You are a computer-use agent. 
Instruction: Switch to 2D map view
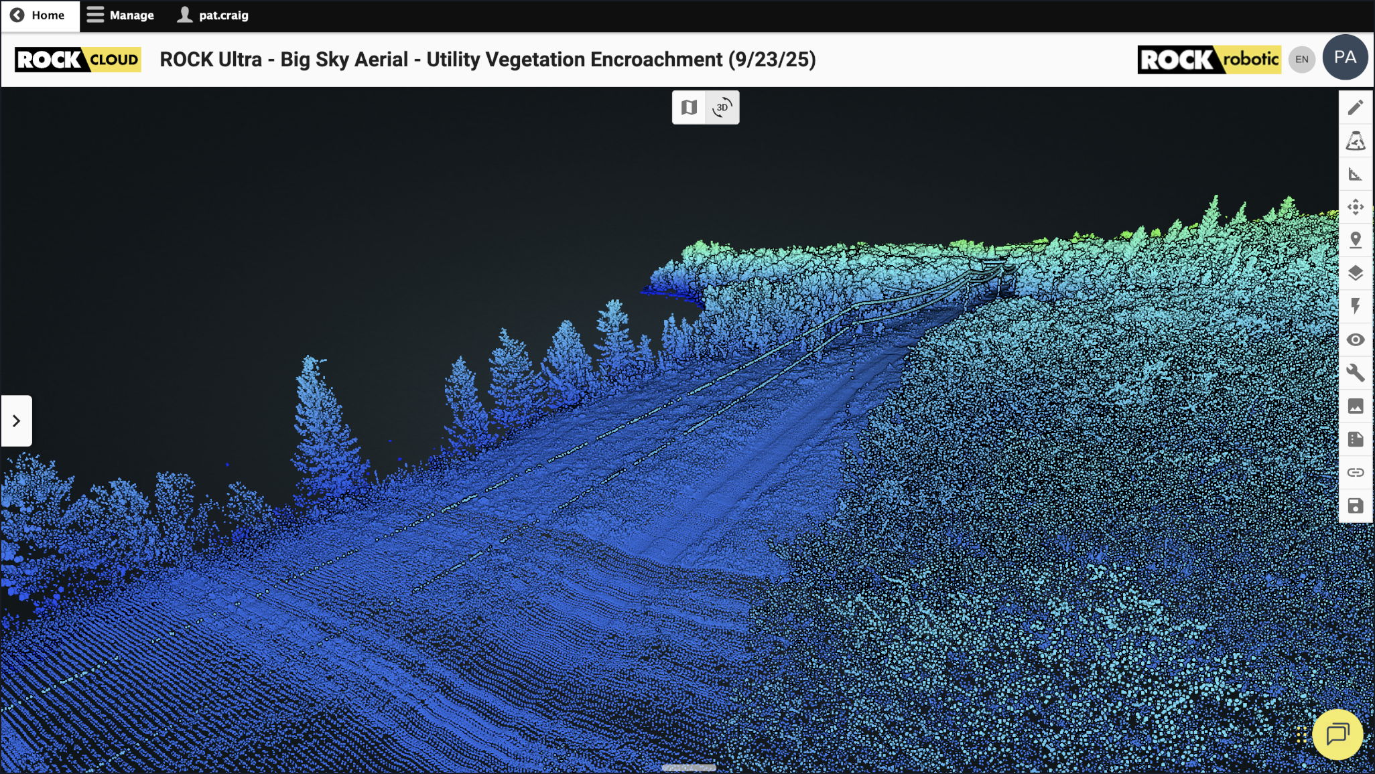(689, 107)
